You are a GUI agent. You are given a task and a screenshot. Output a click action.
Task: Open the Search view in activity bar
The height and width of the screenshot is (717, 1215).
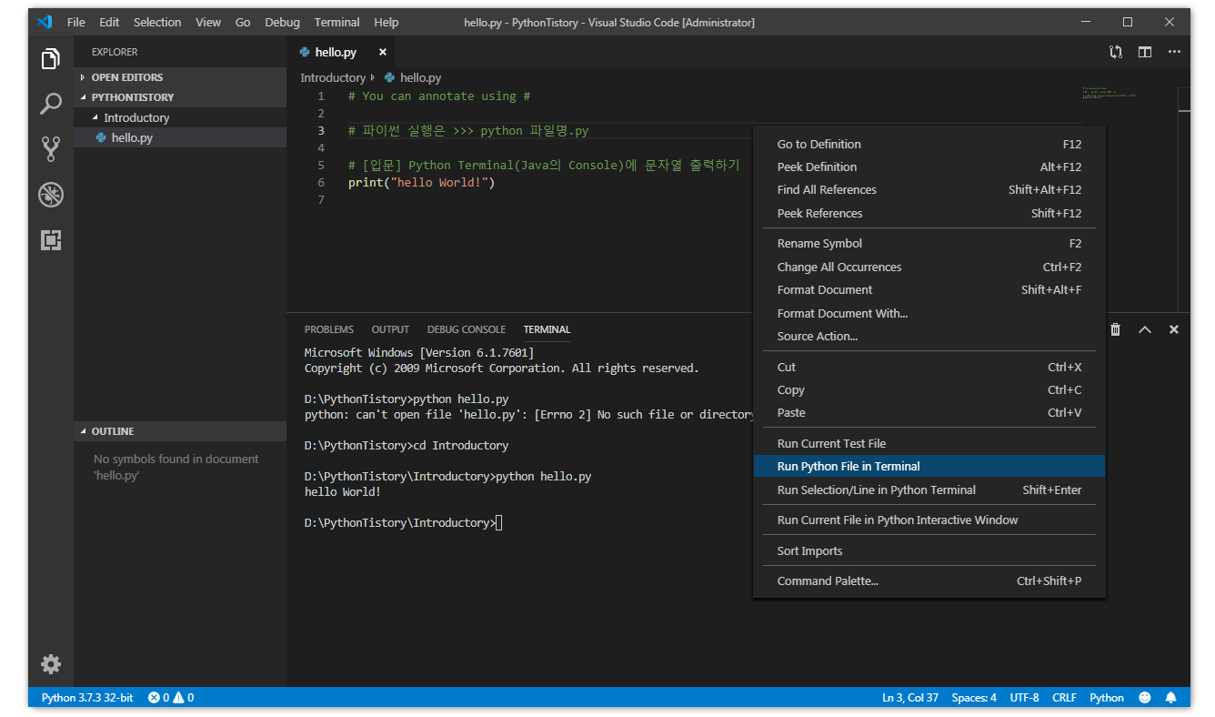(51, 104)
